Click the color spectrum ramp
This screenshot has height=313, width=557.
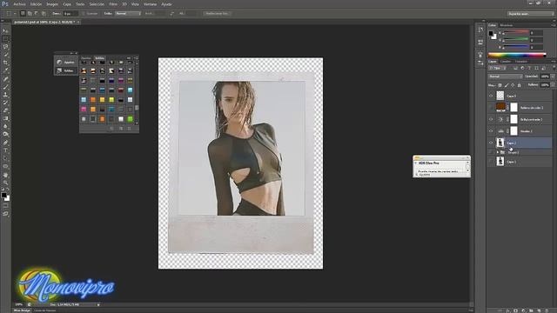tap(517, 55)
